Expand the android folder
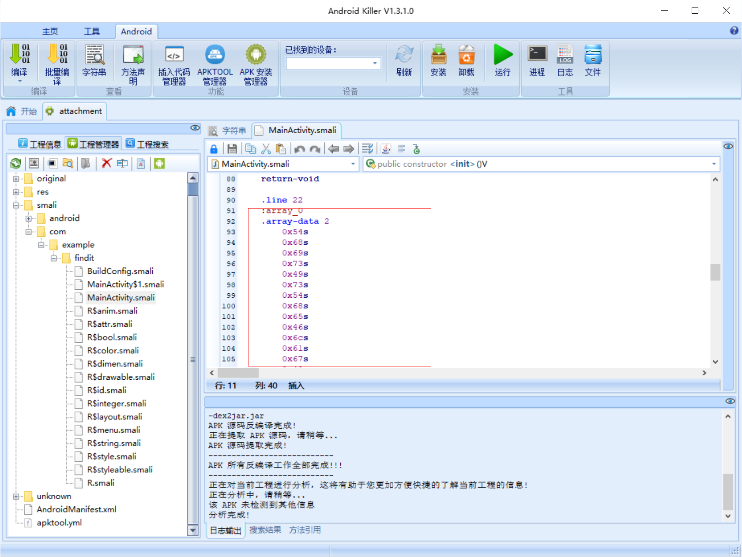 (x=28, y=219)
